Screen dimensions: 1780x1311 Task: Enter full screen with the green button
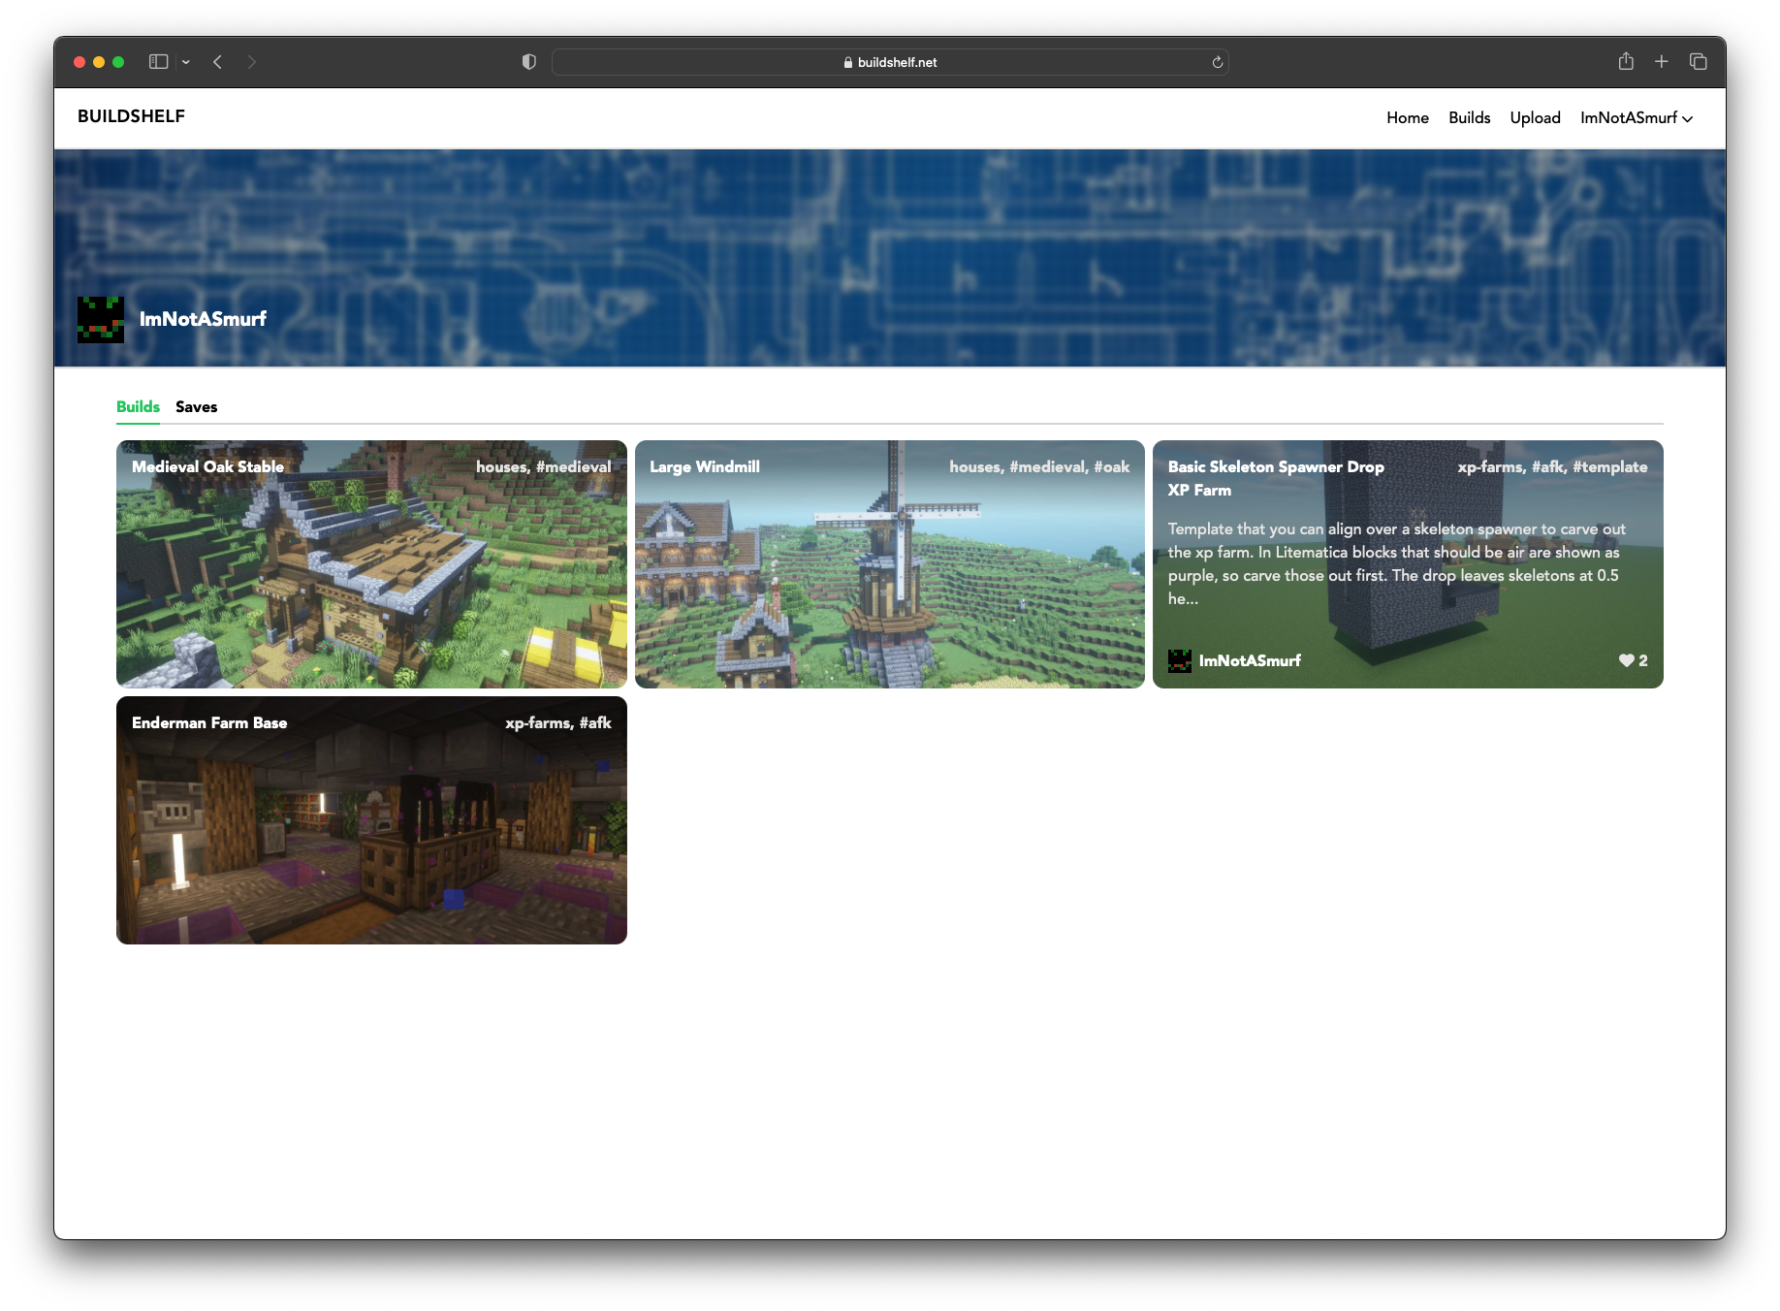coord(118,62)
